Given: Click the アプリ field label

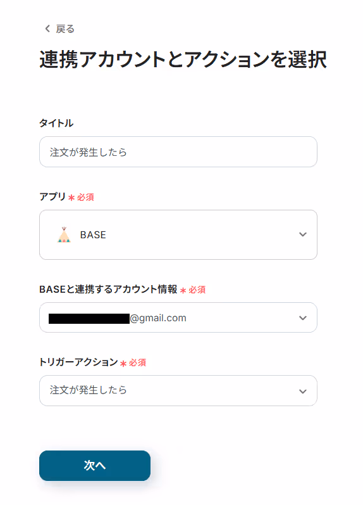Looking at the screenshot, I should (52, 196).
